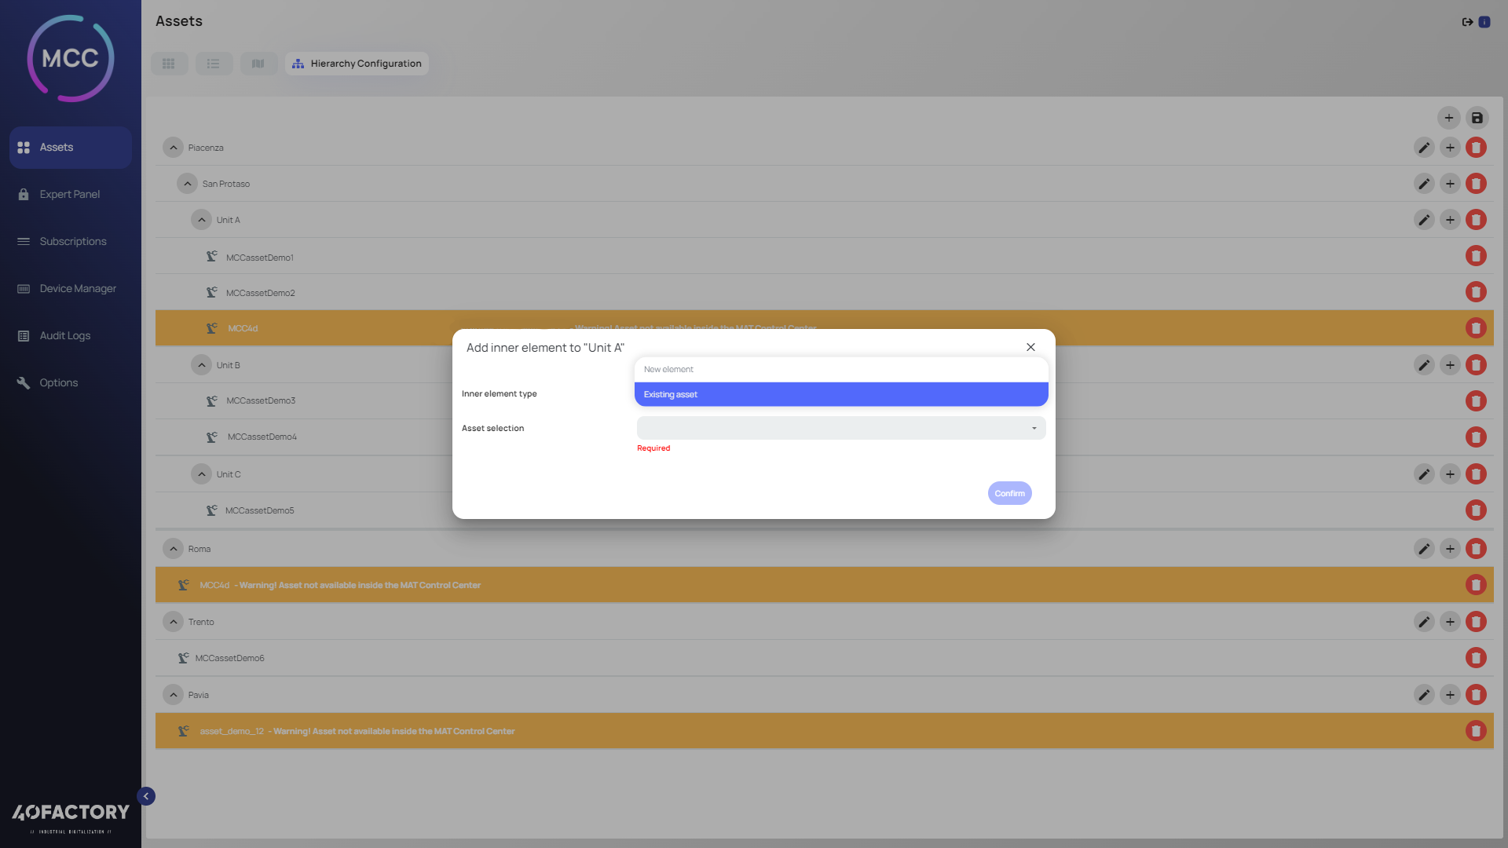Delete the MCCassetDemo1 asset

tap(1476, 256)
